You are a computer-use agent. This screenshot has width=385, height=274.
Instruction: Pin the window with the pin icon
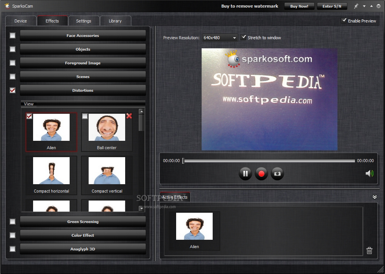[x=356, y=6]
